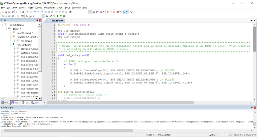Select bsp_irq.c in the project tree
Image resolution: width=257 pixels, height=140 pixels.
[29, 81]
